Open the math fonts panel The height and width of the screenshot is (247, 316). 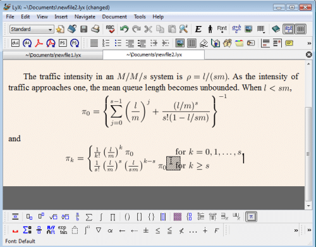coord(51,230)
